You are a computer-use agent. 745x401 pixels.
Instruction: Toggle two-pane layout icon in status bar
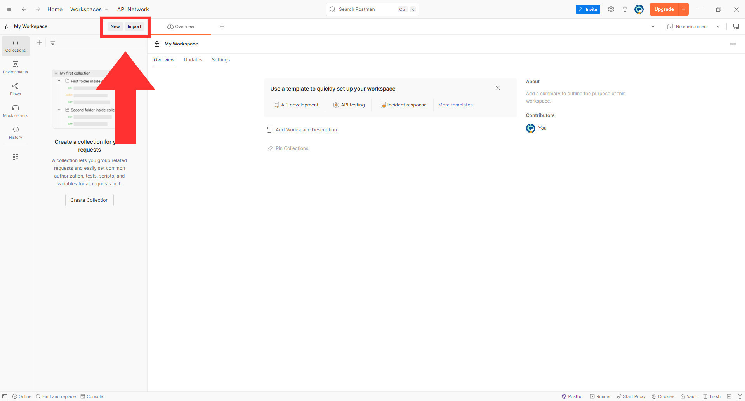pos(729,396)
